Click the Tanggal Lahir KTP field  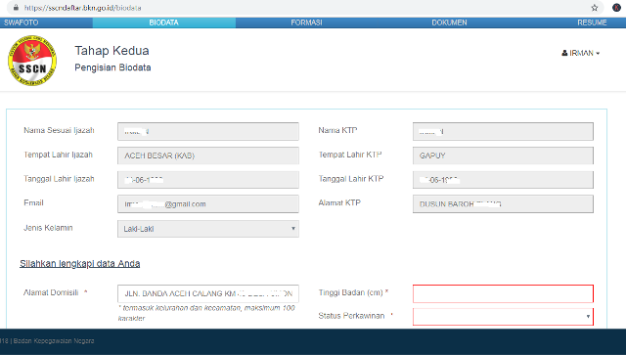503,180
